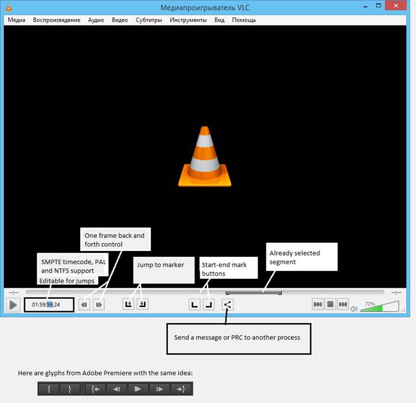Stop playback with the square button
Image resolution: width=416 pixels, height=403 pixels.
click(330, 304)
